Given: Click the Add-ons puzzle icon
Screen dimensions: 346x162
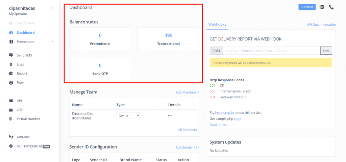Looking at the screenshot, I should tap(11, 137).
